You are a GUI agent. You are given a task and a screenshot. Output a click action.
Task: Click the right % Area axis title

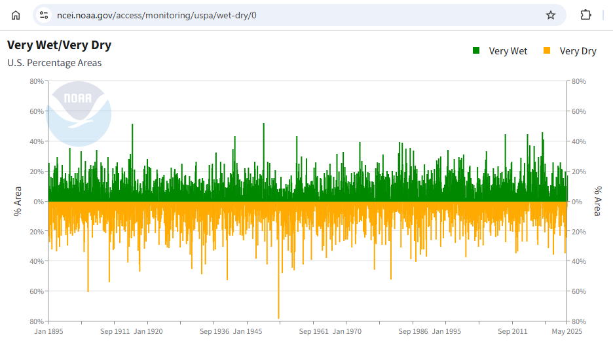coord(597,201)
